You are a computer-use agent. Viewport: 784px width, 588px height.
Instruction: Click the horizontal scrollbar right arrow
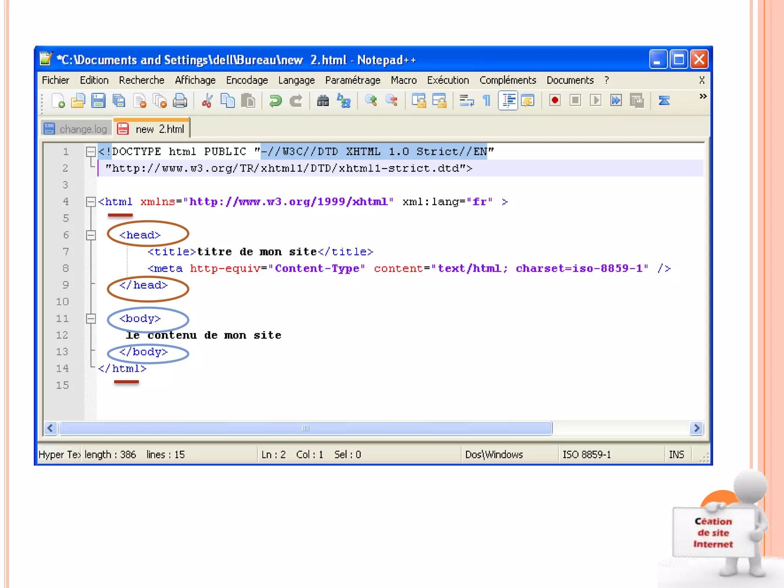pyautogui.click(x=696, y=428)
